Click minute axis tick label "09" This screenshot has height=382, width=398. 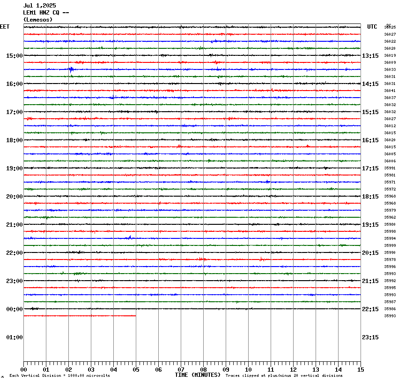coord(226,370)
